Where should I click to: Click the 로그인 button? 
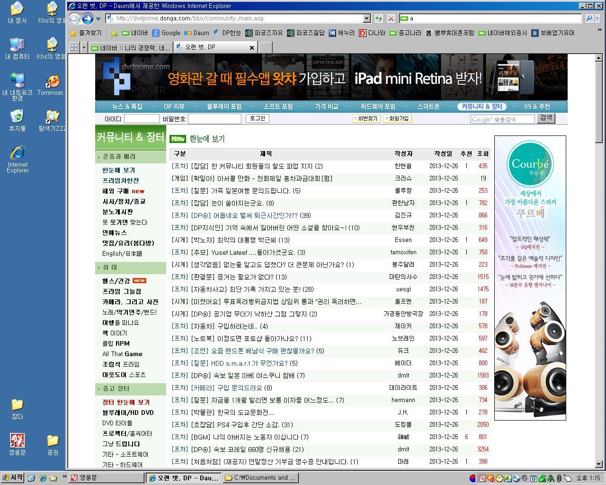click(257, 118)
